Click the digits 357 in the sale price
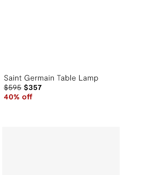 (35, 87)
